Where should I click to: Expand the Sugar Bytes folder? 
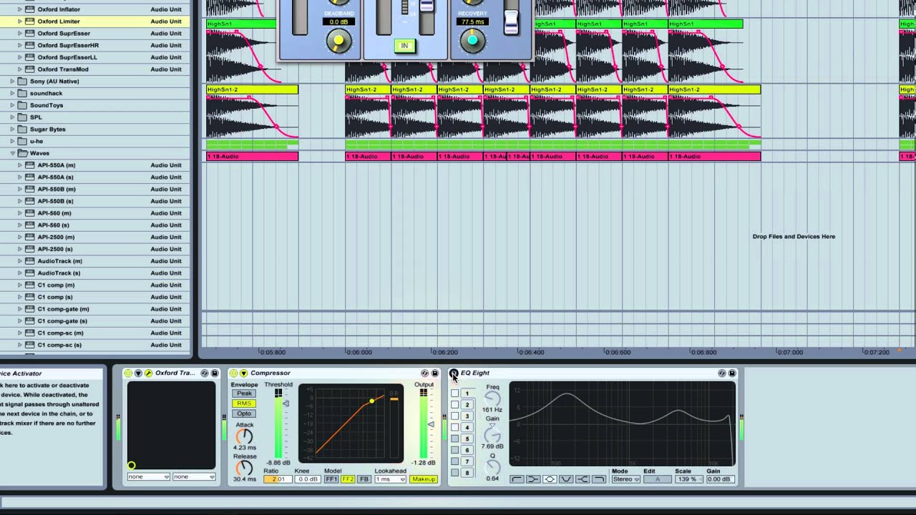[13, 129]
